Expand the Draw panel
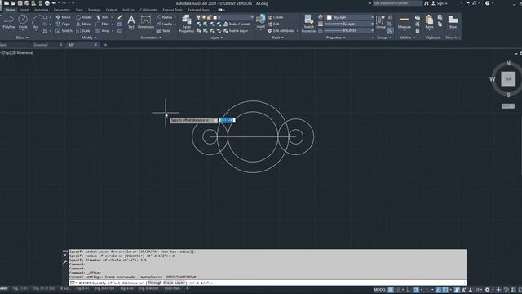The height and width of the screenshot is (294, 522). [x=22, y=38]
